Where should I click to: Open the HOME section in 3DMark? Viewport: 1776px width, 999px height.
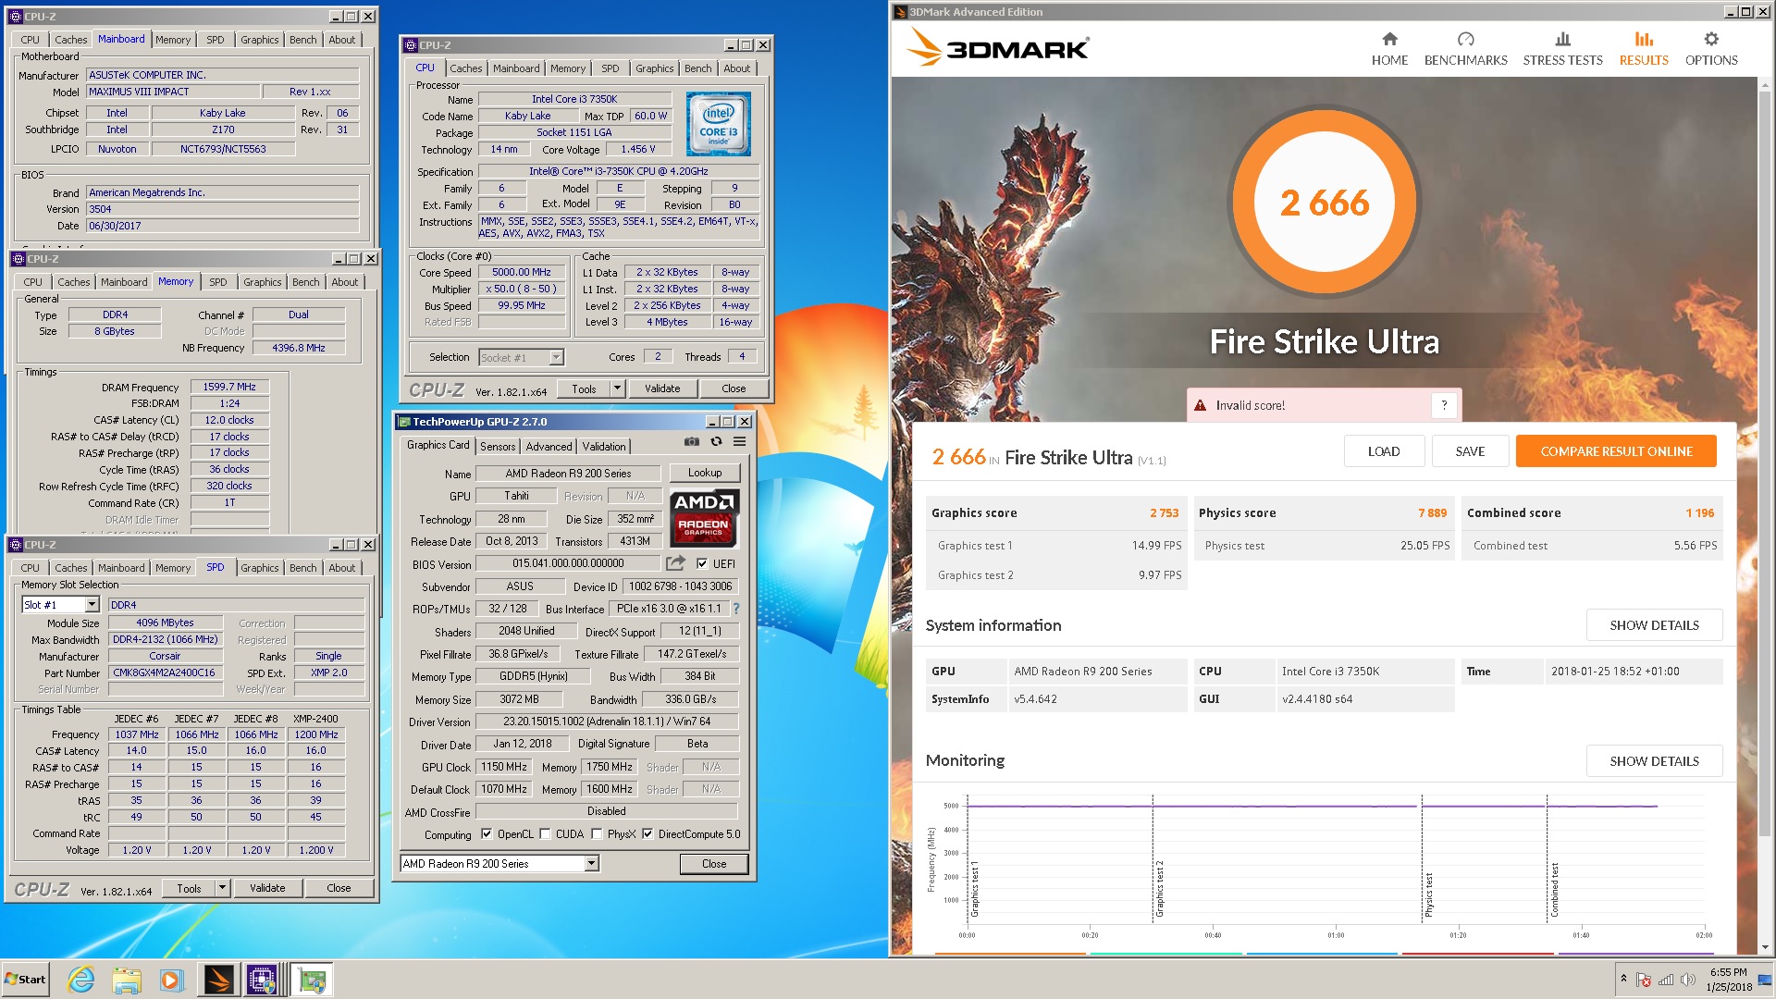pos(1389,49)
